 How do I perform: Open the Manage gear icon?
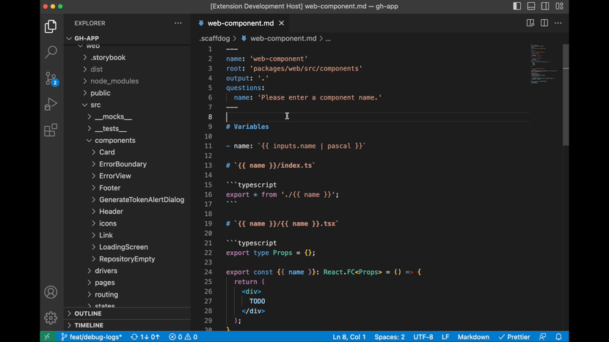pos(51,318)
